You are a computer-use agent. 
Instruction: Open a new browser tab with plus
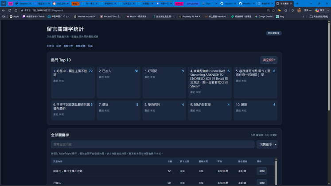[x=297, y=4]
